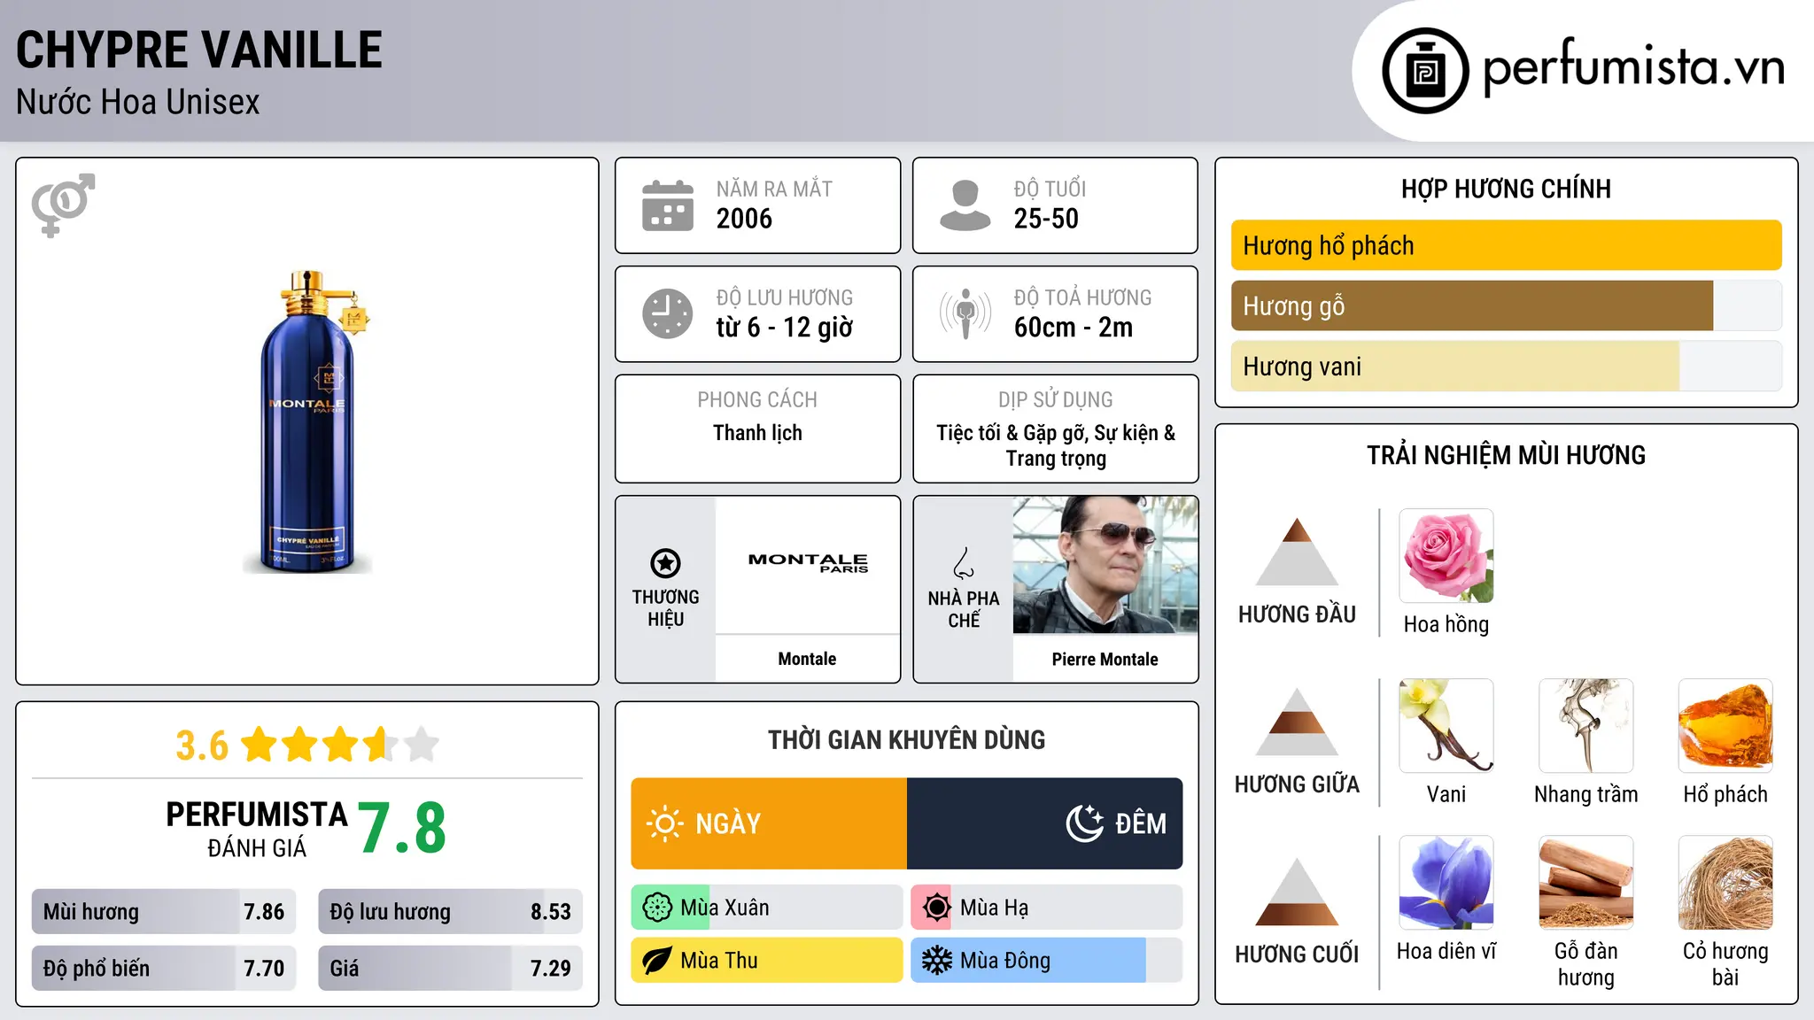Screen dimensions: 1814x1020
Task: Click the Montale brand name label
Action: (x=807, y=659)
